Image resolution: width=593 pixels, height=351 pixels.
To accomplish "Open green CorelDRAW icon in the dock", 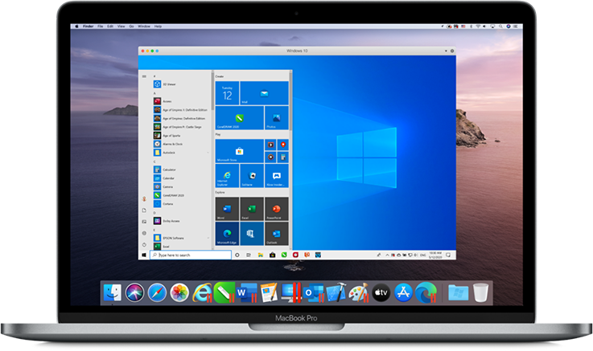I will coord(224,293).
